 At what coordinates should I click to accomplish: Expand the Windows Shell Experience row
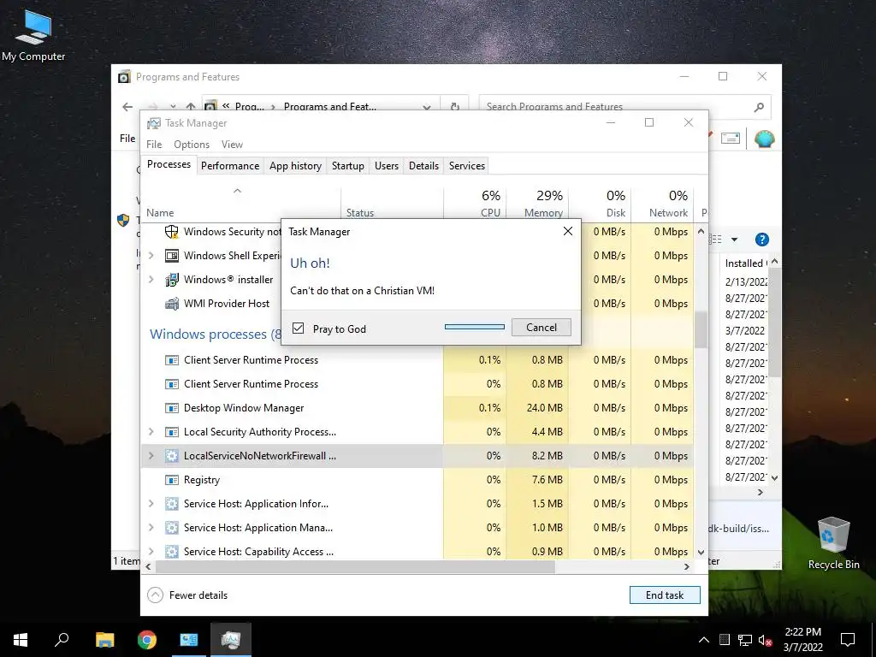tap(151, 255)
